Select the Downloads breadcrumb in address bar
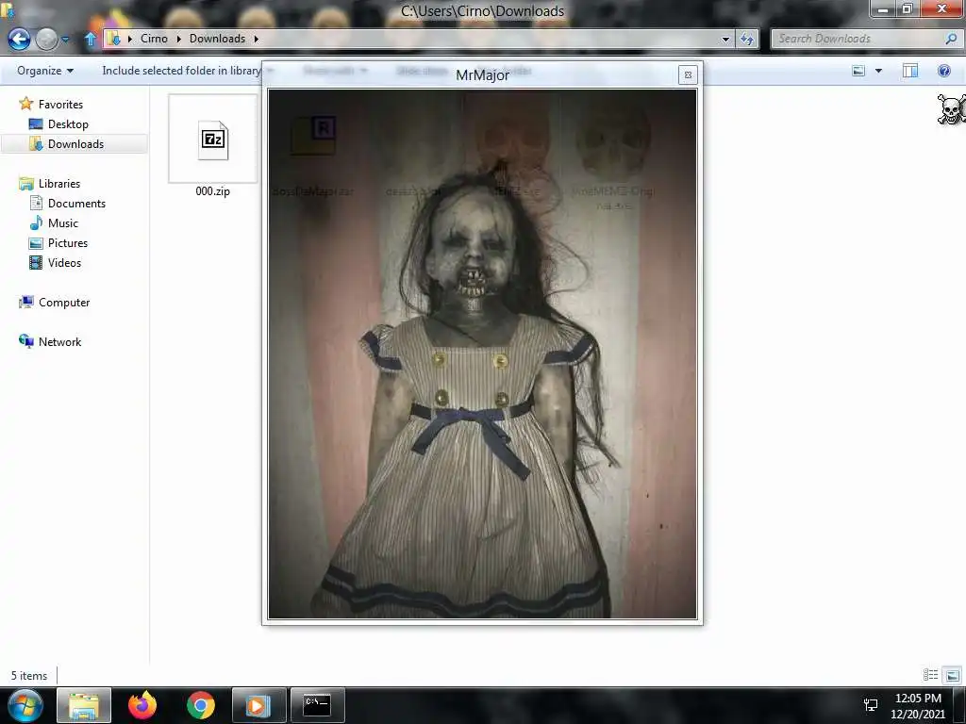 (217, 39)
